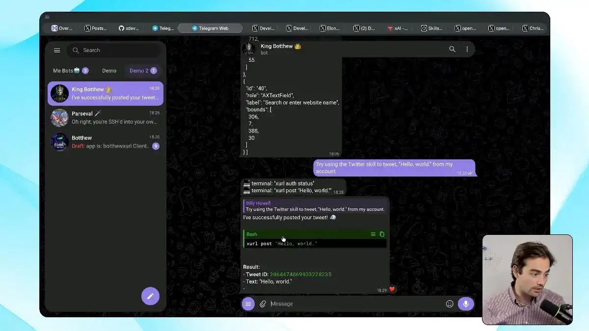
Task: Click the quoted Billy Howell reply preview
Action: tap(315, 206)
